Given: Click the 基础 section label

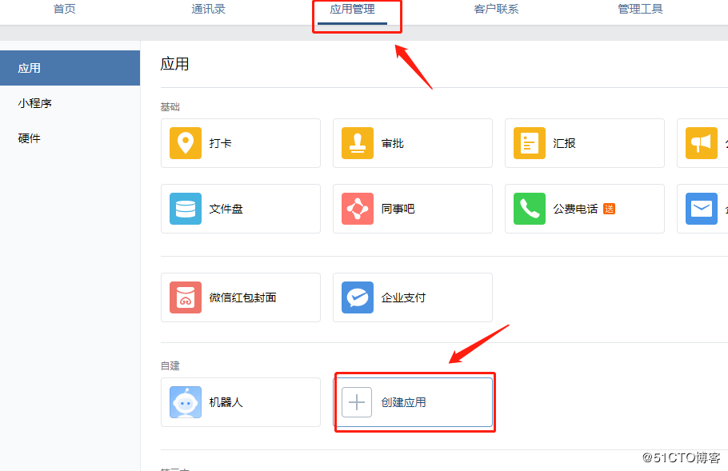Looking at the screenshot, I should [x=170, y=107].
